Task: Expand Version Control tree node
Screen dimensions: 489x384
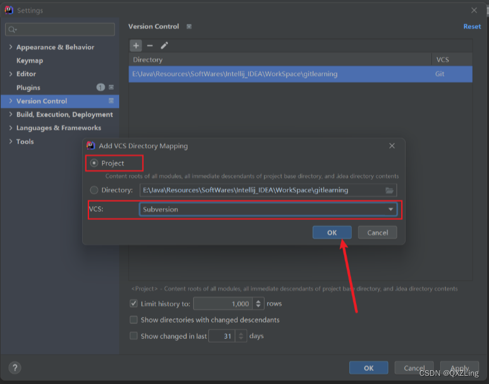Action: pyautogui.click(x=11, y=101)
